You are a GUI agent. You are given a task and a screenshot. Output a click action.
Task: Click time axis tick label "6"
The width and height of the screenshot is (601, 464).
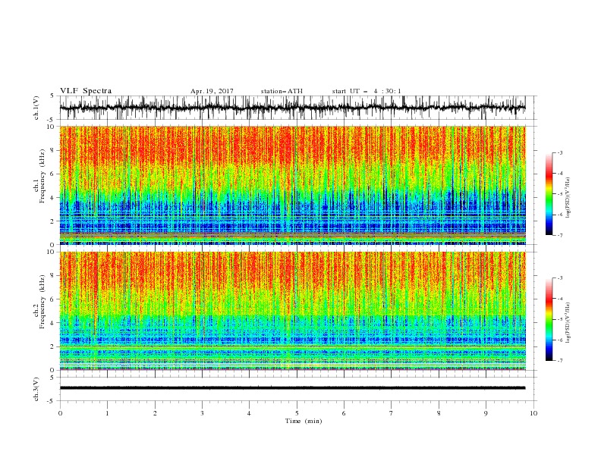[344, 413]
